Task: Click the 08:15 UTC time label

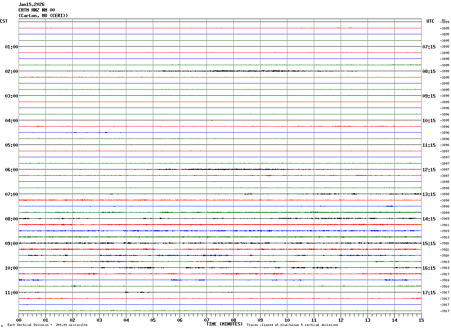Action: (x=429, y=72)
